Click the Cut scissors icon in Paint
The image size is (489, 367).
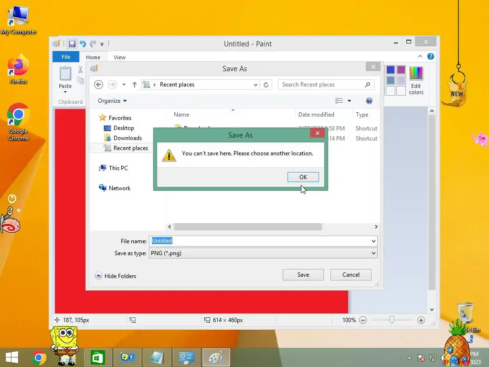[x=80, y=70]
